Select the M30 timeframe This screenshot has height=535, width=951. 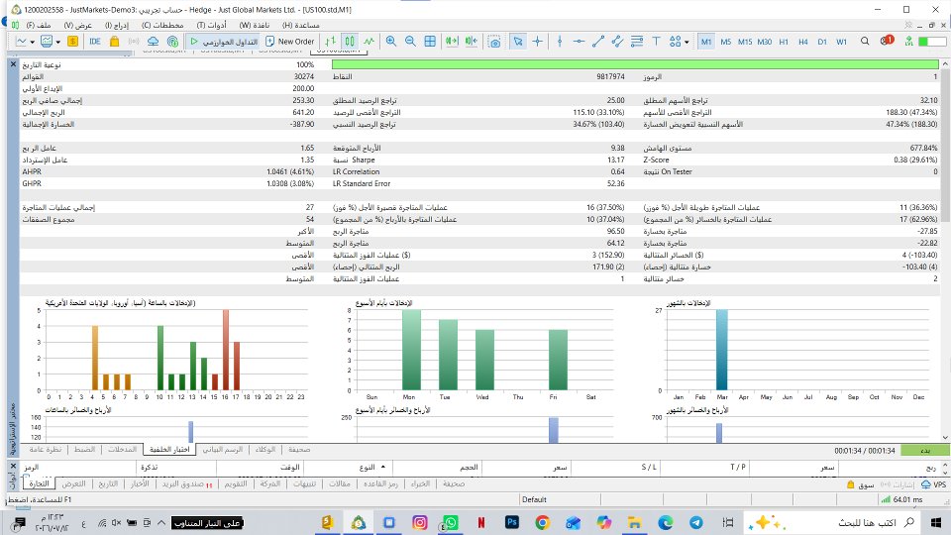[x=764, y=42]
